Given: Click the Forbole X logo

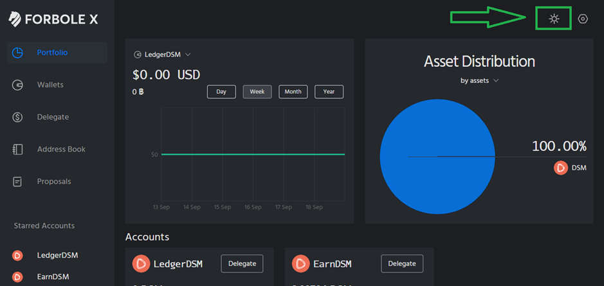Looking at the screenshot, I should click(x=53, y=19).
